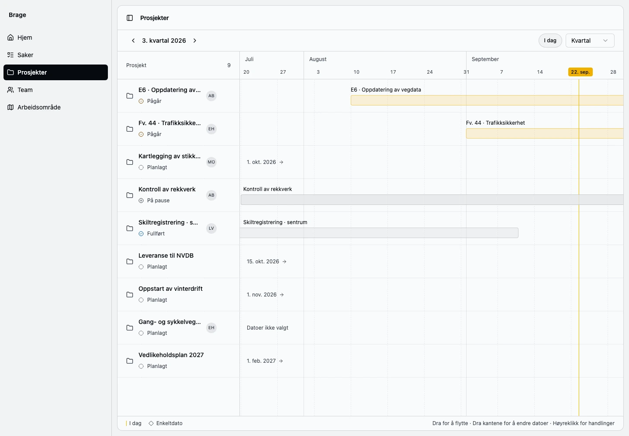This screenshot has height=436, width=629.
Task: Click AB avatar on E6 Oppdatering row
Action: tap(211, 96)
